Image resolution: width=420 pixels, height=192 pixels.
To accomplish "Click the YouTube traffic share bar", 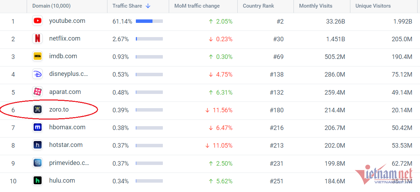I will (x=149, y=21).
